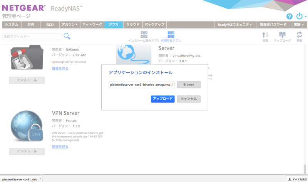Show installed apps (インストール済みアプリ) icon
The width and height of the screenshot is (308, 182).
pos(144,35)
